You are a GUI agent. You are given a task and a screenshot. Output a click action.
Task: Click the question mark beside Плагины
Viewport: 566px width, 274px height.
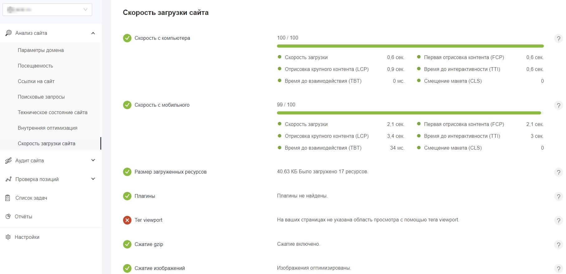pos(558,197)
